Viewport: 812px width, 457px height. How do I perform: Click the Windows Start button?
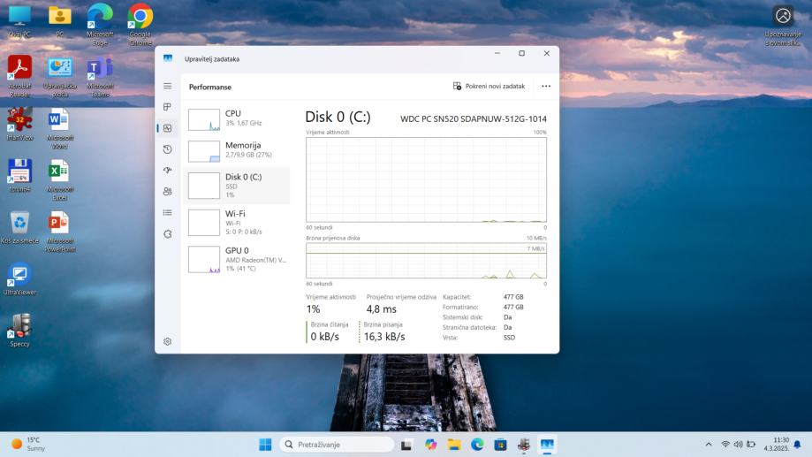click(265, 445)
